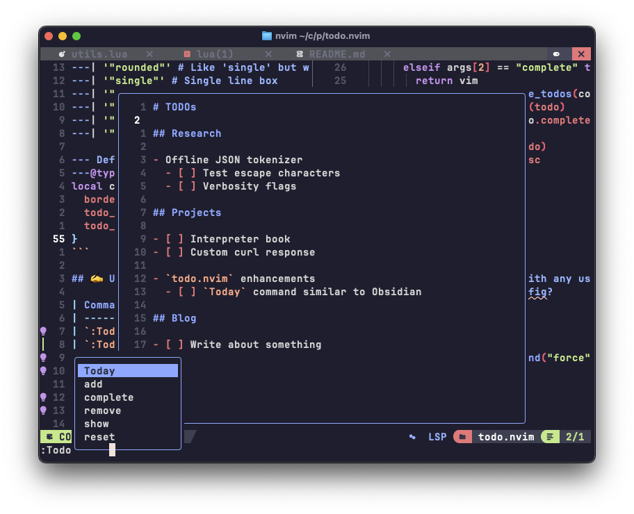634x514 pixels.
Task: Click the e_todos(co code fragment
Action: coord(559,94)
